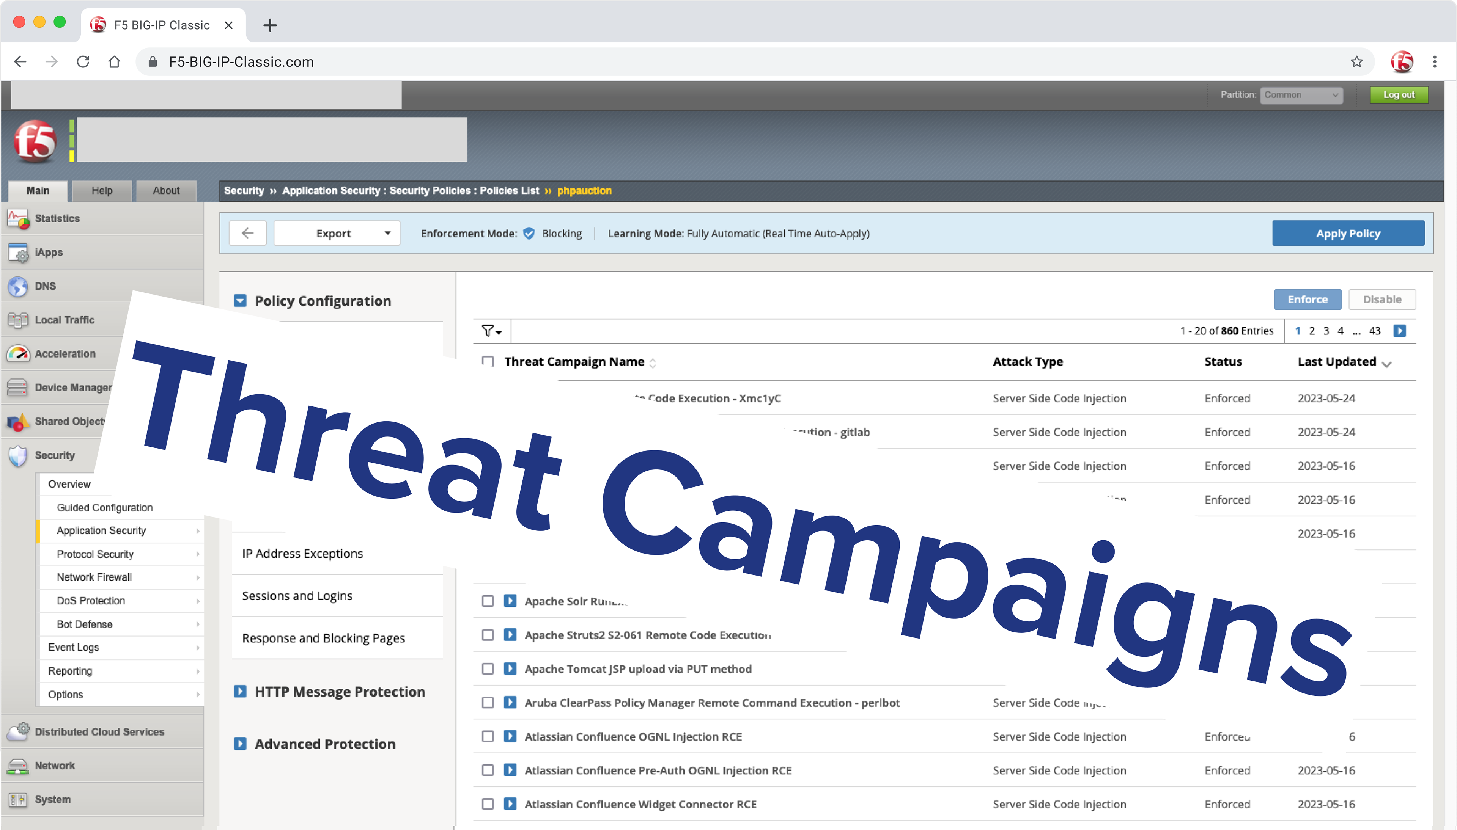
Task: Go to browser home page
Action: pos(115,61)
